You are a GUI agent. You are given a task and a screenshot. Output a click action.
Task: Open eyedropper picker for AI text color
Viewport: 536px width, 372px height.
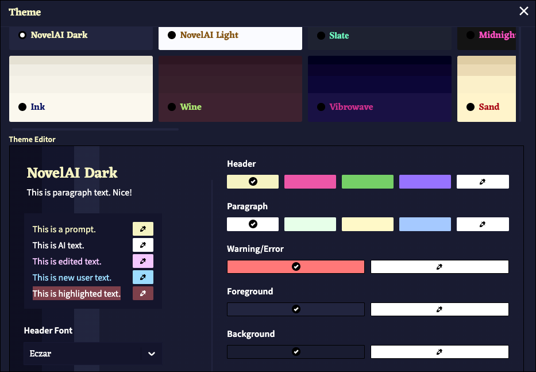tap(143, 245)
